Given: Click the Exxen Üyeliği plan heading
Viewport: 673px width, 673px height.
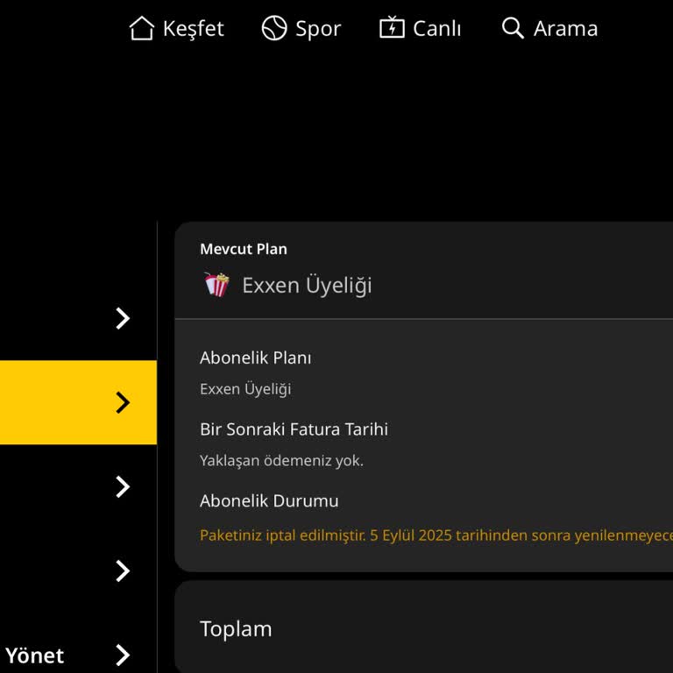Looking at the screenshot, I should 307,286.
